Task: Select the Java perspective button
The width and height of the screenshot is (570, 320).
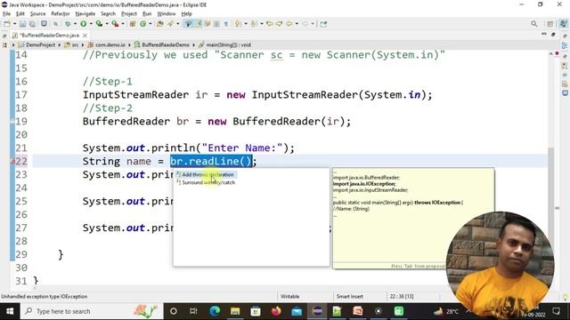Action: (x=563, y=24)
